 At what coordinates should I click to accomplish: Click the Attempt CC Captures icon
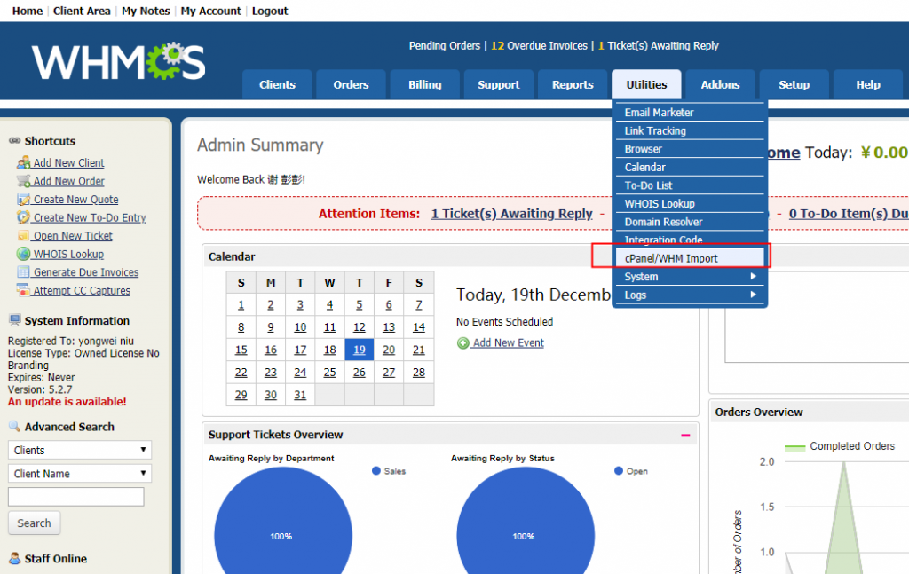(x=23, y=290)
